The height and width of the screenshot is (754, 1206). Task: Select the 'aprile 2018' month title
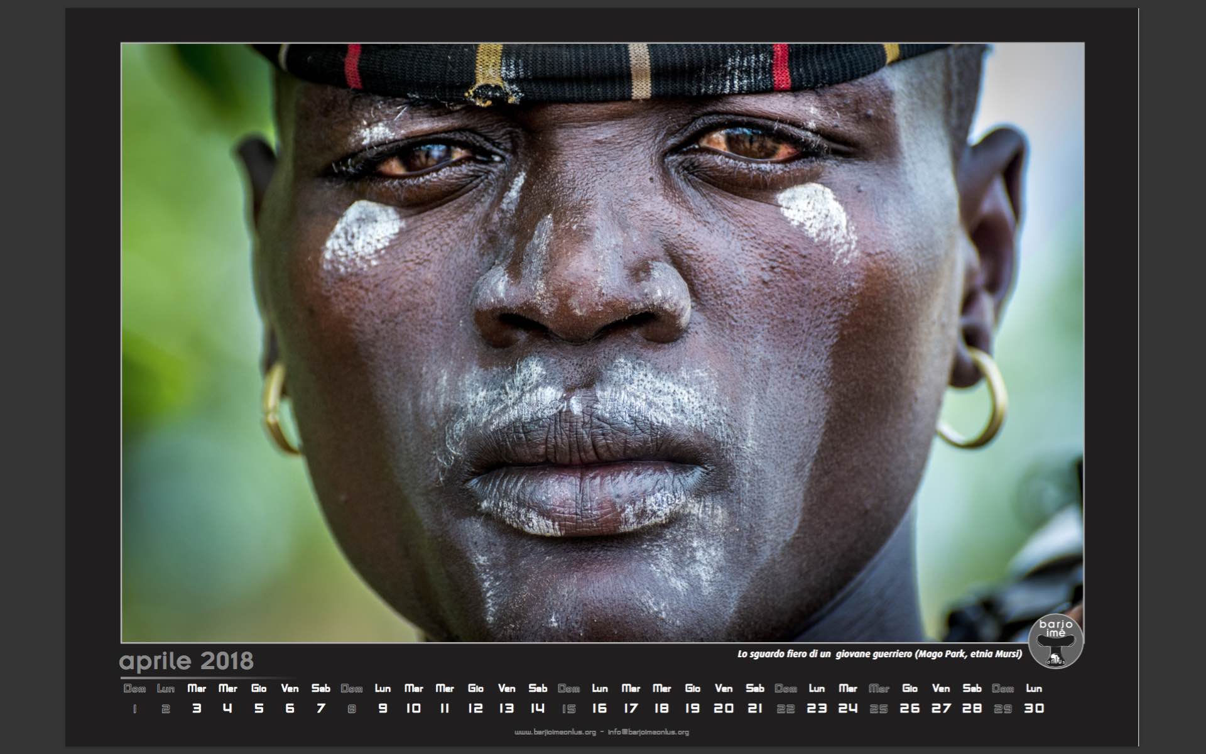(x=187, y=661)
